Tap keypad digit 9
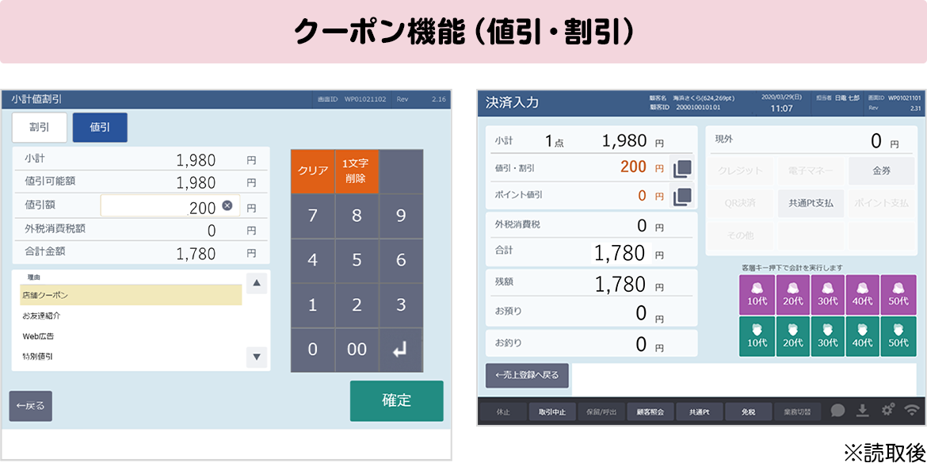The image size is (927, 463). coord(401,216)
